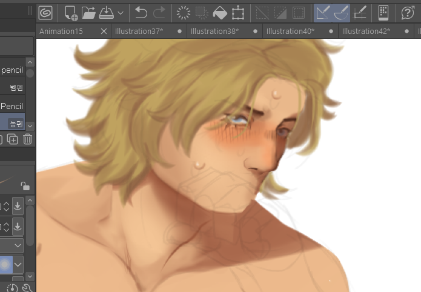Expand the Save options dropdown arrow
This screenshot has width=421, height=292.
point(121,13)
